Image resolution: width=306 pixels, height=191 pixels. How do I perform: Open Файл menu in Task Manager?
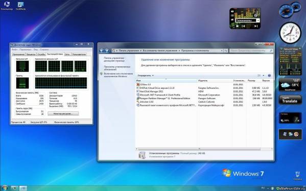pyautogui.click(x=14, y=50)
